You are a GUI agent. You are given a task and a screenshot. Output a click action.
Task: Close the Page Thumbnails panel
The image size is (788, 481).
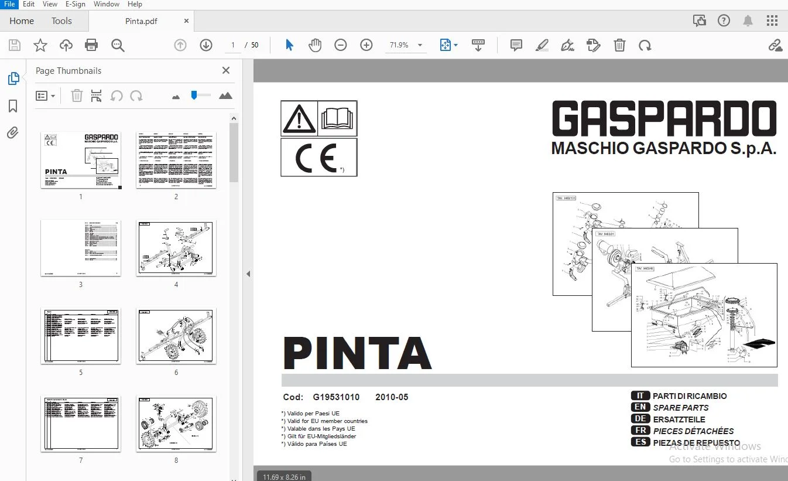[226, 70]
